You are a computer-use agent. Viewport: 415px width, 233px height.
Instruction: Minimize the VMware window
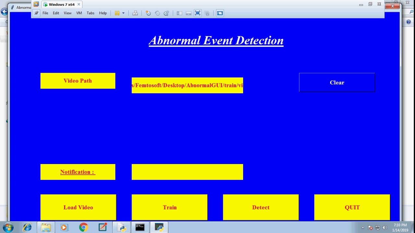[361, 5]
